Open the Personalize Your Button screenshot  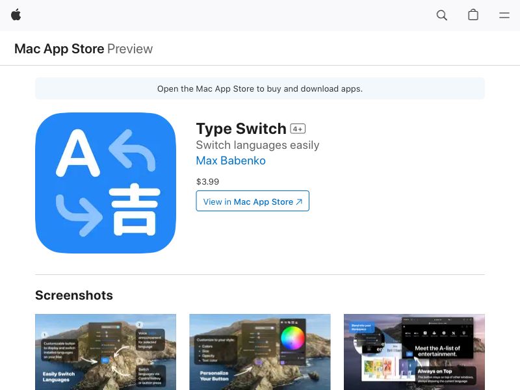pyautogui.click(x=259, y=352)
